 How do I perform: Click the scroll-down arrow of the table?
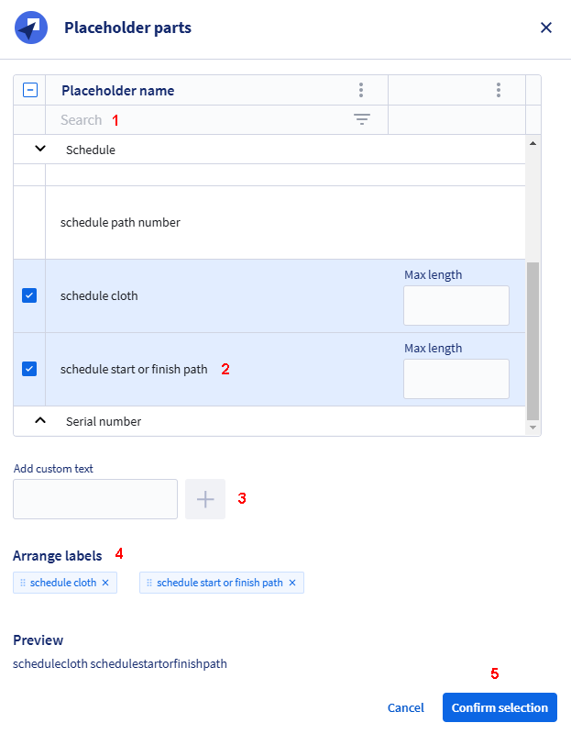(533, 428)
